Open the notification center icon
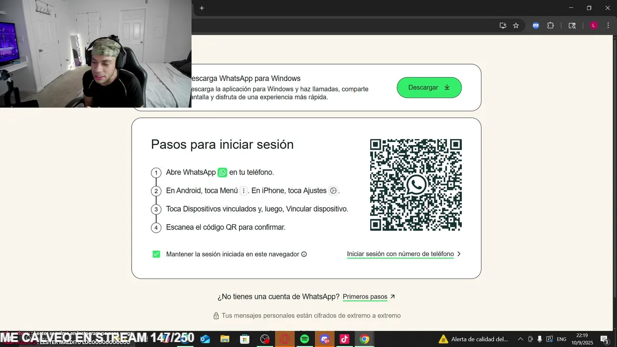The height and width of the screenshot is (347, 617). pyautogui.click(x=604, y=339)
